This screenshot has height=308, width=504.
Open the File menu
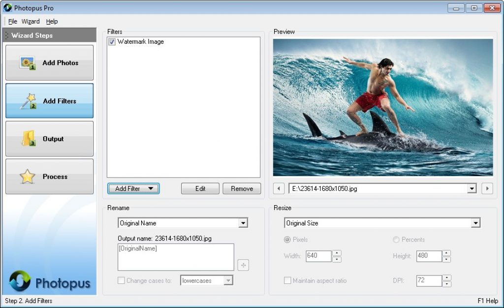click(13, 22)
